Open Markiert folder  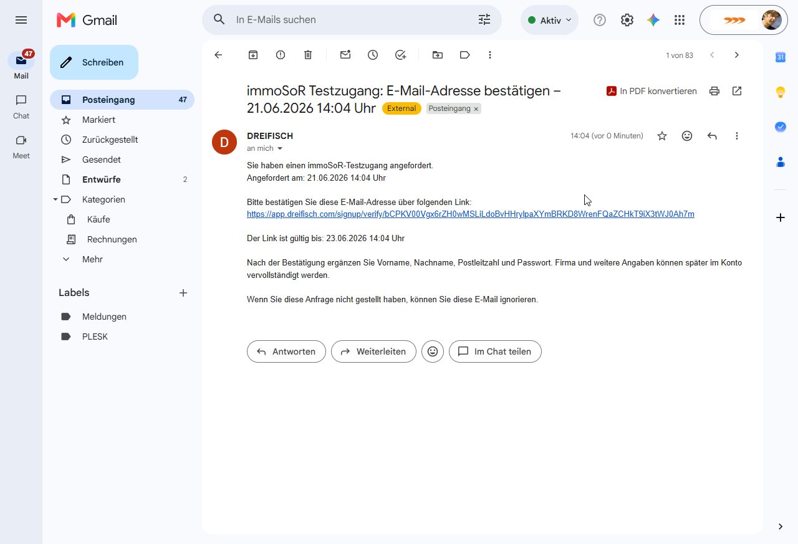coord(122,120)
